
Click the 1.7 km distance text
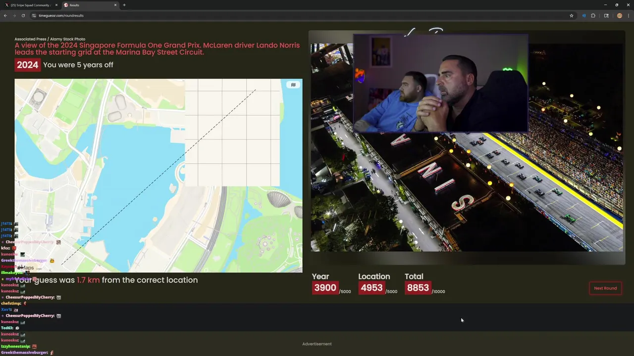(x=88, y=280)
